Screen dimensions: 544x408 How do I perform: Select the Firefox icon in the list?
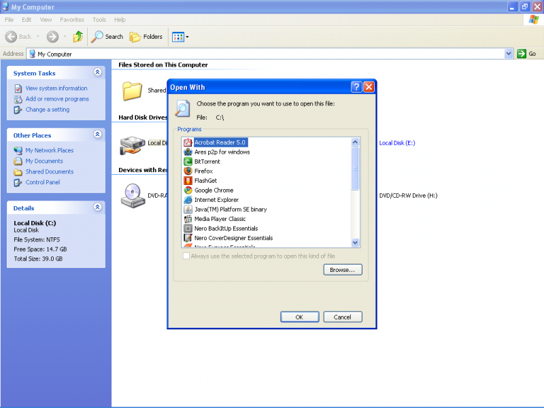pyautogui.click(x=188, y=171)
